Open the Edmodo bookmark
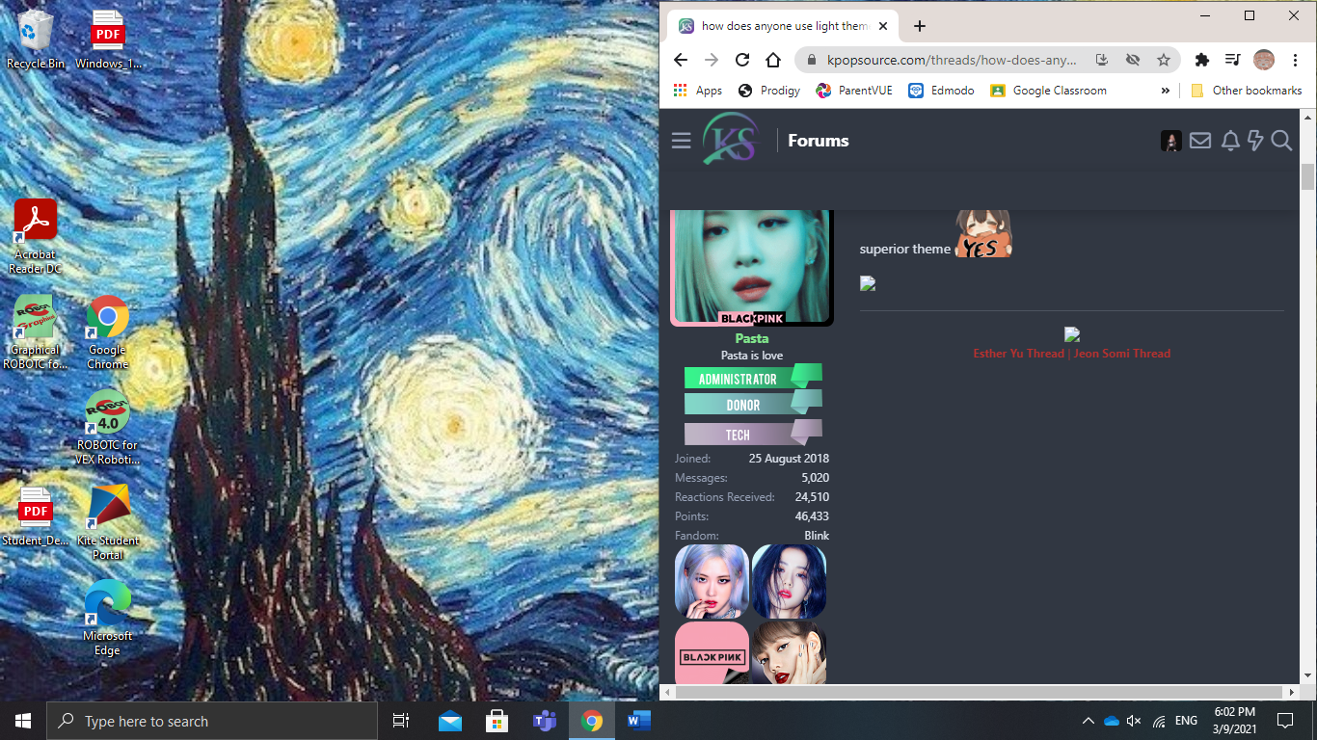The height and width of the screenshot is (740, 1317). 942,91
